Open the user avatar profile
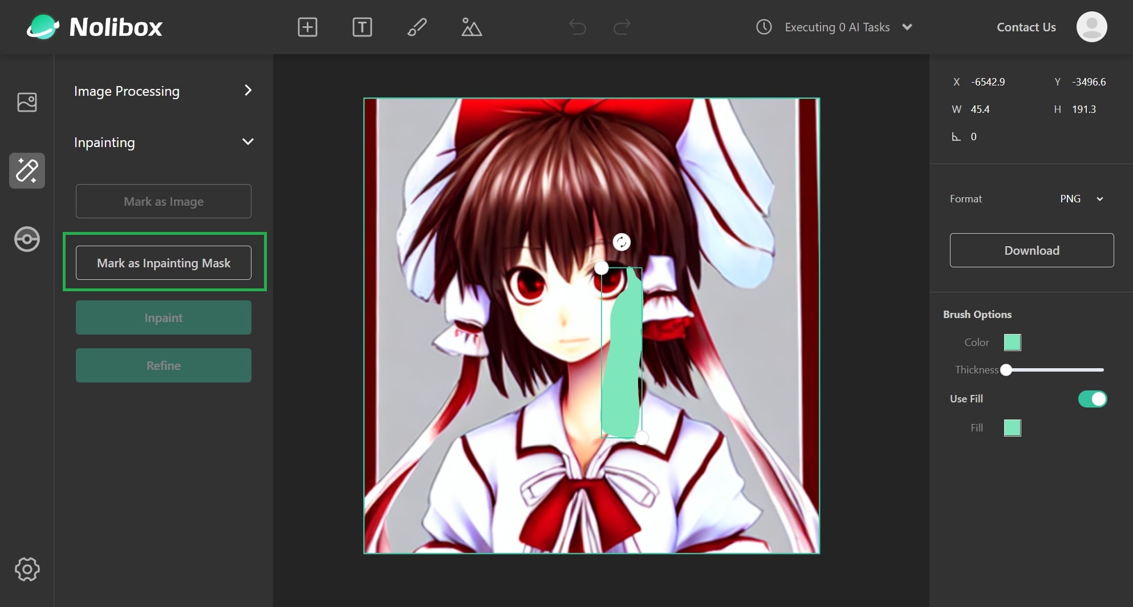 click(1091, 27)
